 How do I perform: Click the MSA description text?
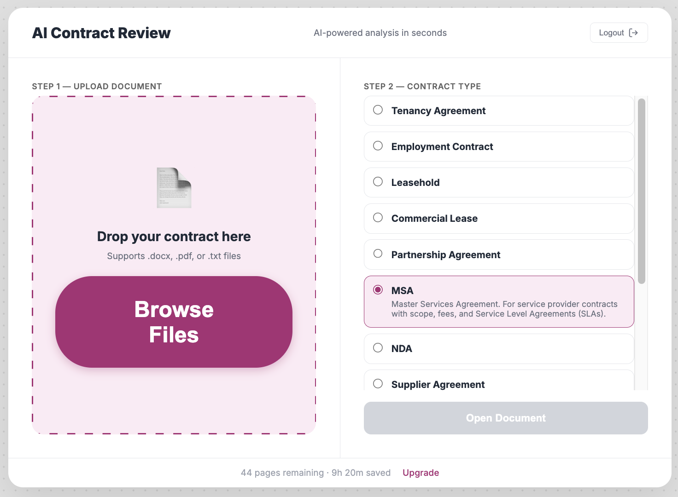coord(504,309)
